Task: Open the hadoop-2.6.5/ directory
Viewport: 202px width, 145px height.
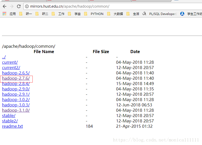Action: pyautogui.click(x=16, y=73)
